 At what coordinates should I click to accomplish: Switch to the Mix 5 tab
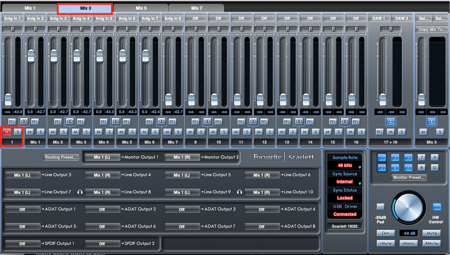click(141, 7)
